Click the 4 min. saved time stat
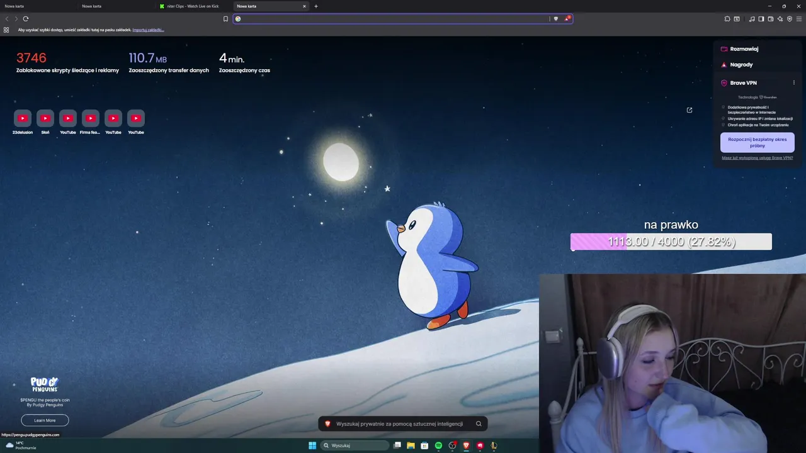 tap(244, 62)
